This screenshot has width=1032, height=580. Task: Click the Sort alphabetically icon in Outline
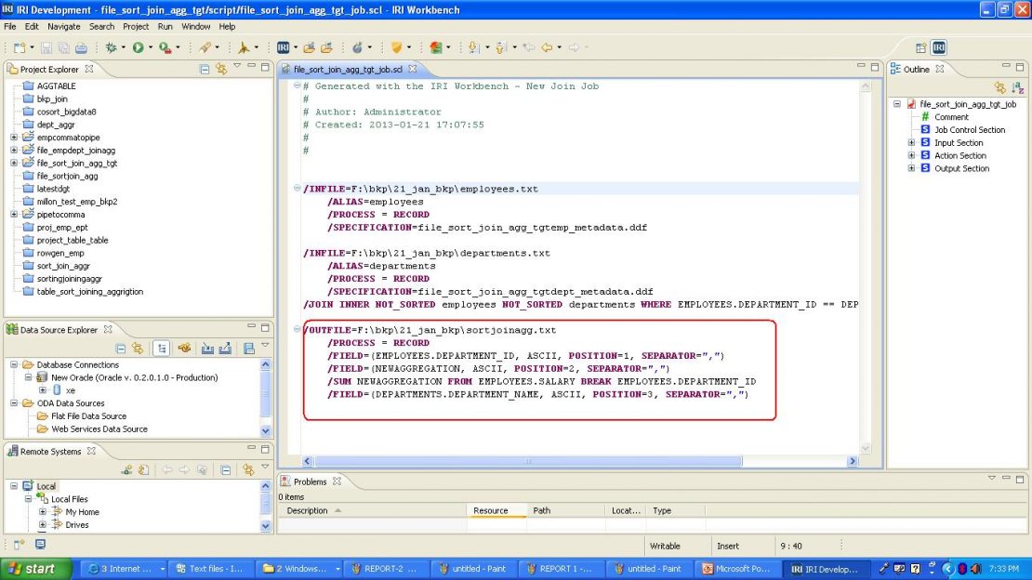[1017, 87]
